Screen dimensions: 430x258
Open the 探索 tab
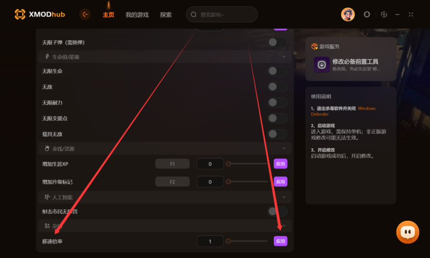tap(166, 15)
